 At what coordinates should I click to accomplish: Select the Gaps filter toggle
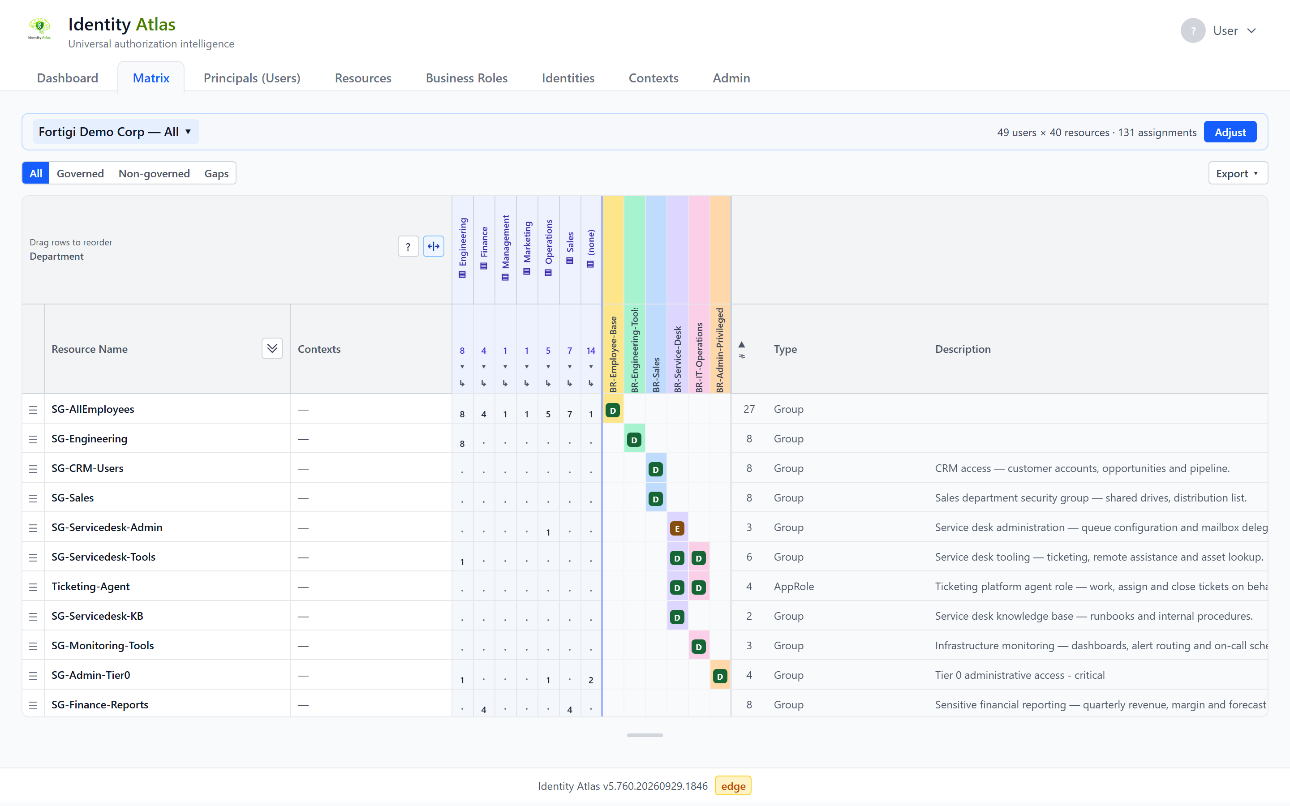point(216,173)
